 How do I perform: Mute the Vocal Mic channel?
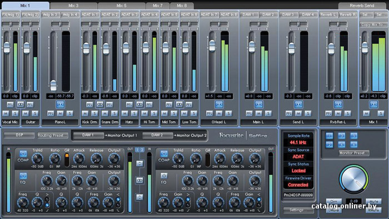point(6,113)
